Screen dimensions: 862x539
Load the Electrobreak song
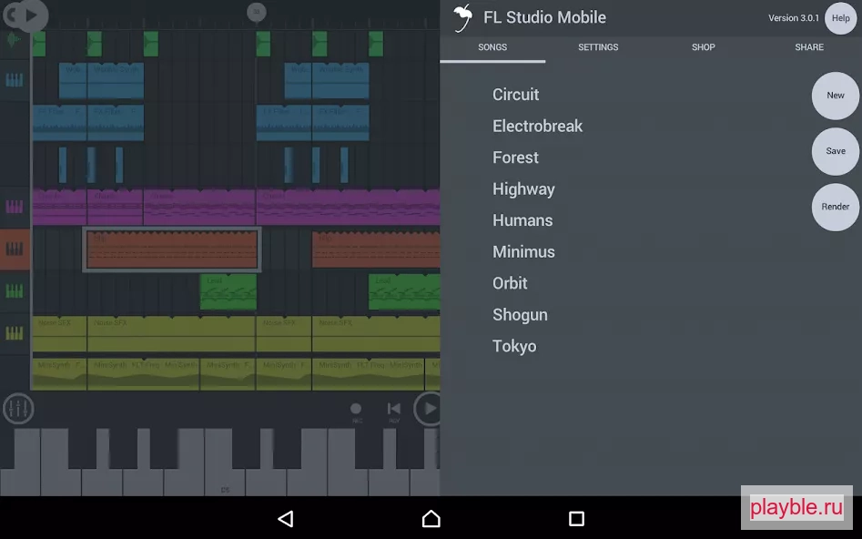[x=537, y=126]
